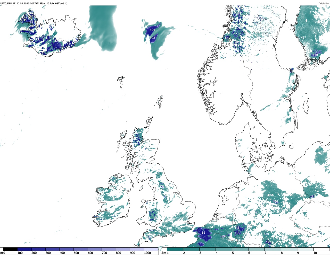Click the '30' value off western Iceland

pos(20,32)
